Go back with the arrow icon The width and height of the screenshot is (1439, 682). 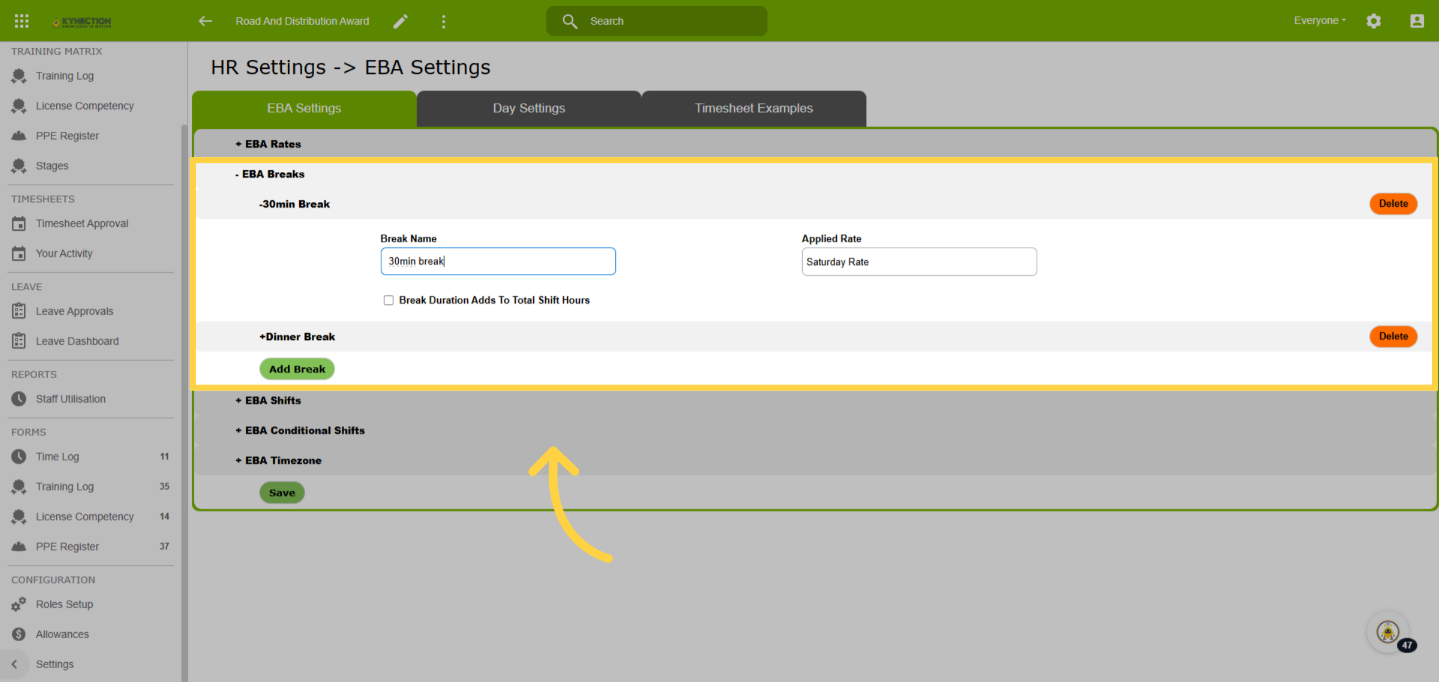205,21
